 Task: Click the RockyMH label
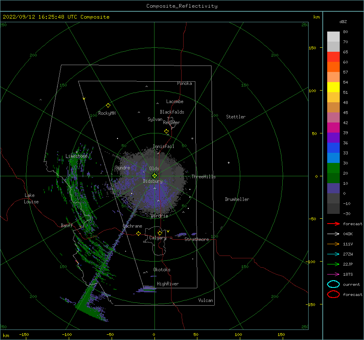[x=107, y=113]
